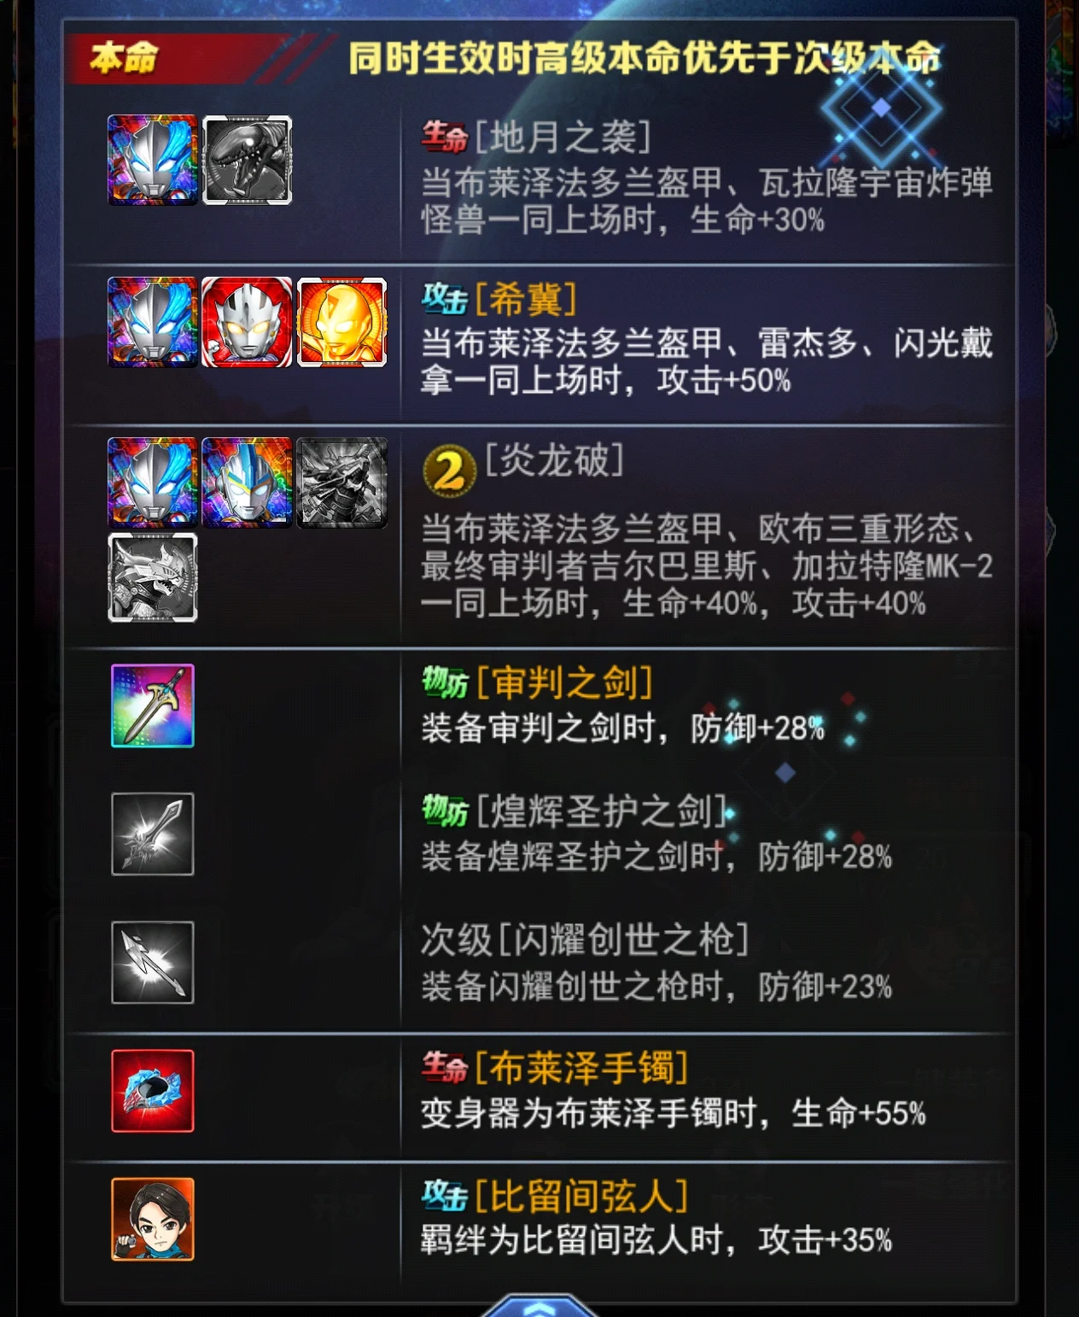
Task: Tap the 比留间弦人 character portrait
Action: coord(153,1220)
